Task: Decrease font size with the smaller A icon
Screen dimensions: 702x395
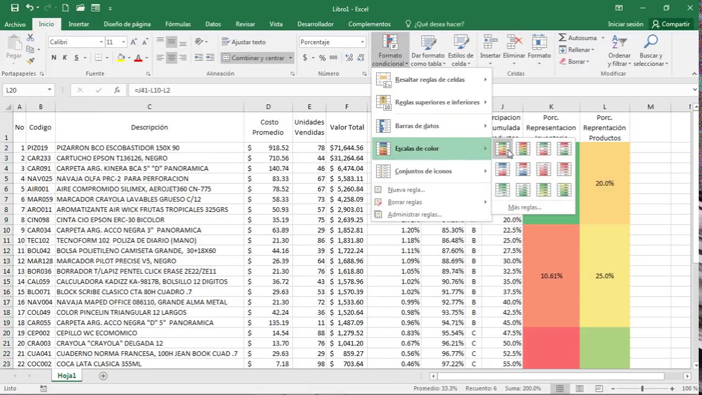Action: click(145, 42)
